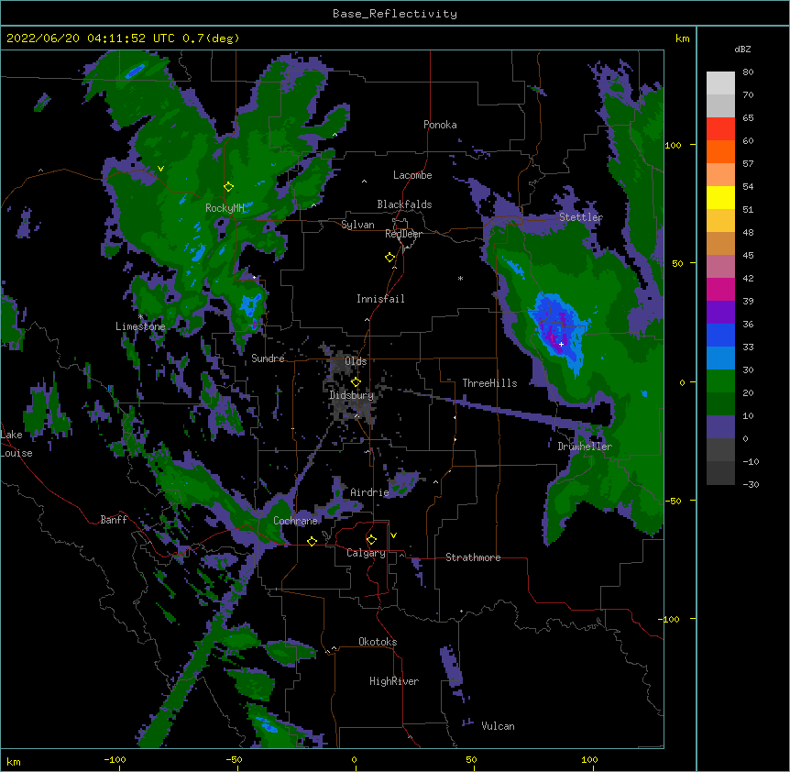Click the yellow diamond marker above Calgary label
The image size is (790, 772).
371,540
